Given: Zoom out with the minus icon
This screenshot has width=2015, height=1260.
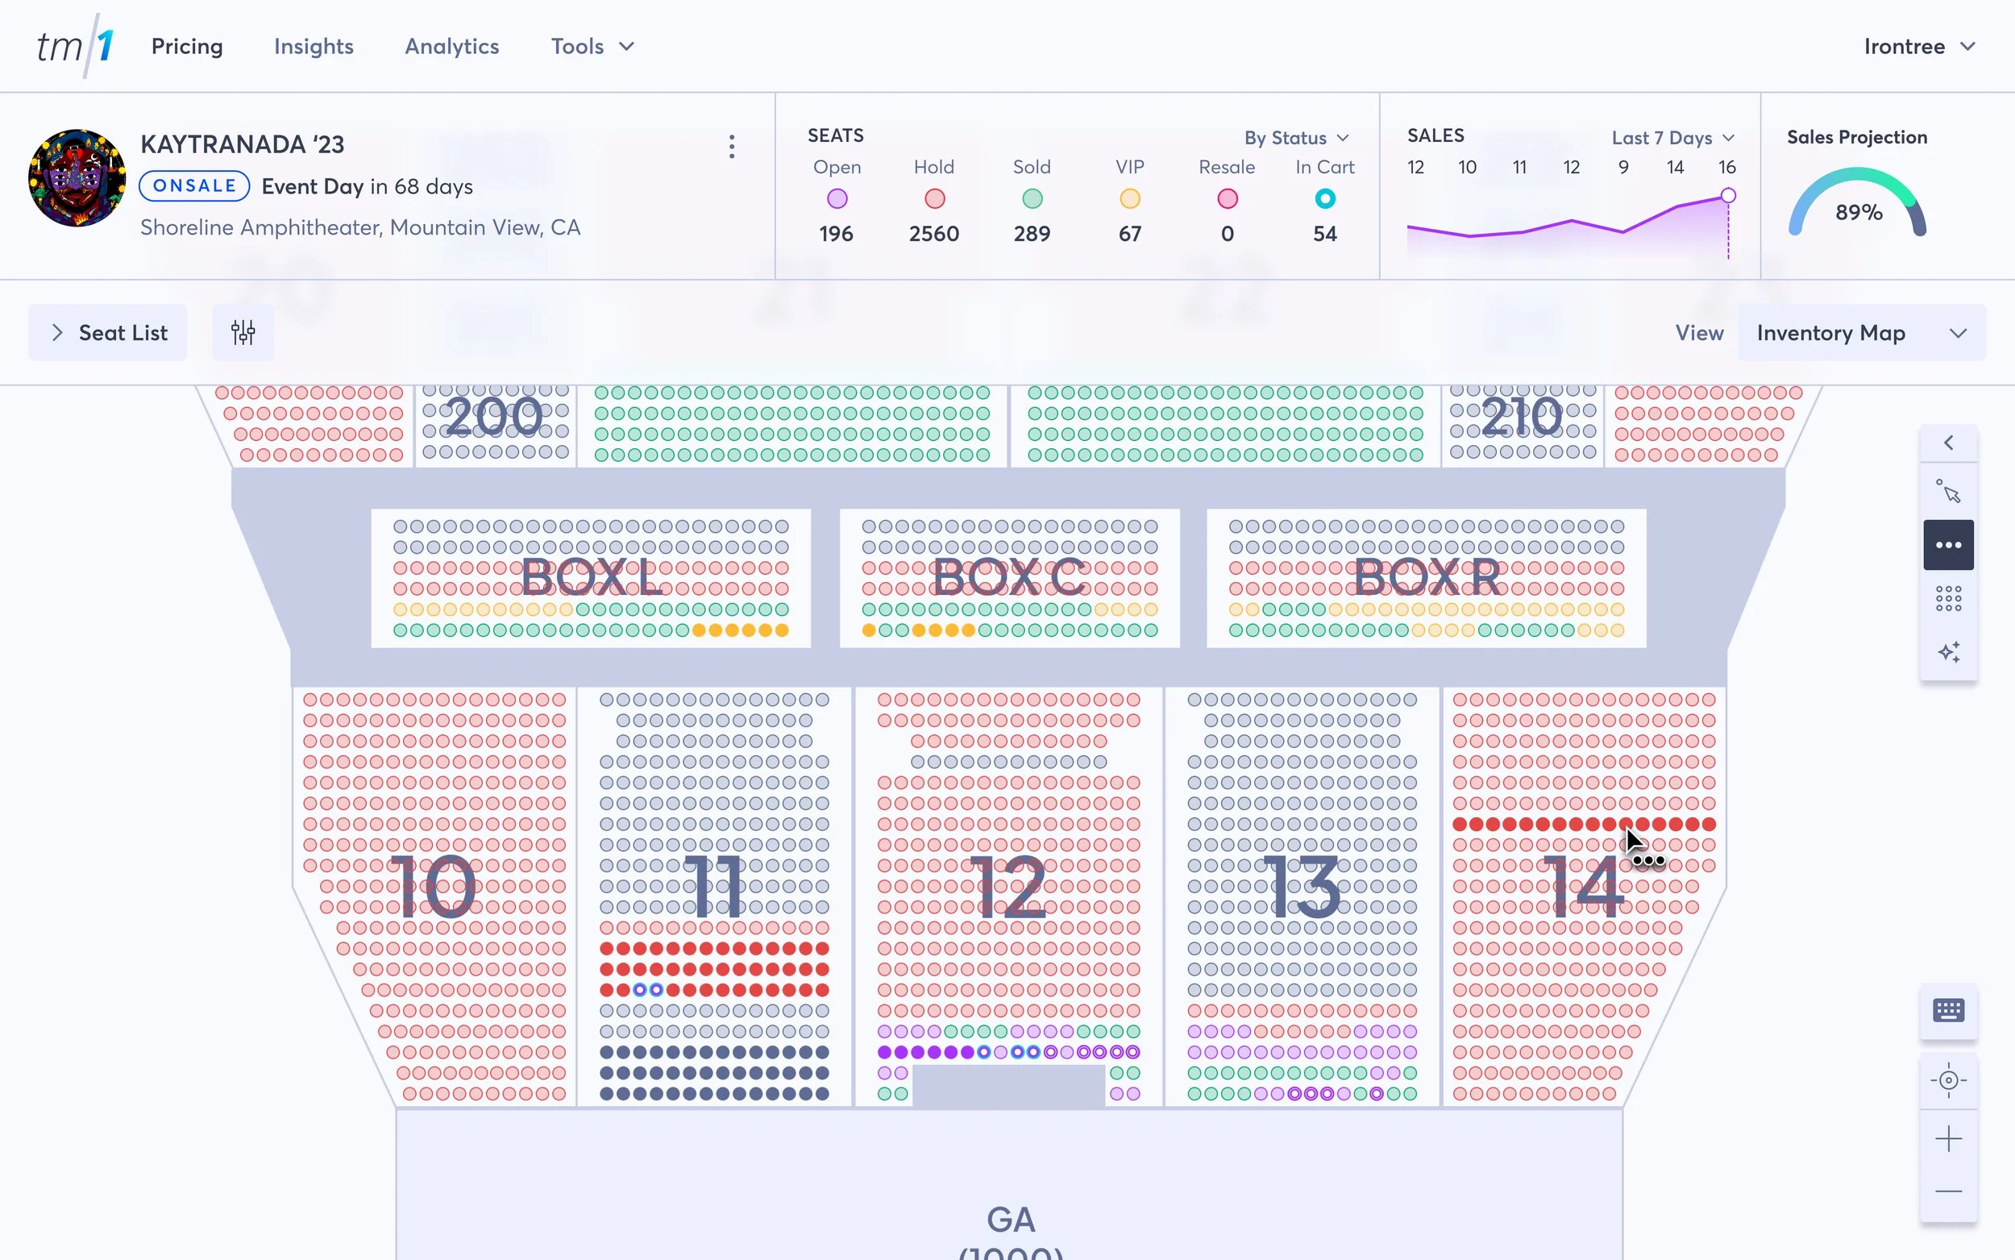Looking at the screenshot, I should tap(1947, 1191).
